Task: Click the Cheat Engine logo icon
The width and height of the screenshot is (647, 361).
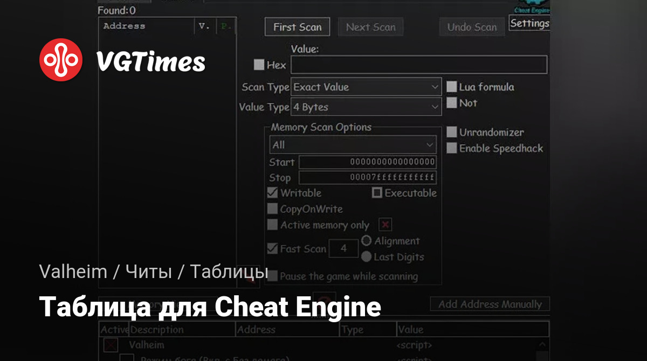Action: tap(531, 7)
